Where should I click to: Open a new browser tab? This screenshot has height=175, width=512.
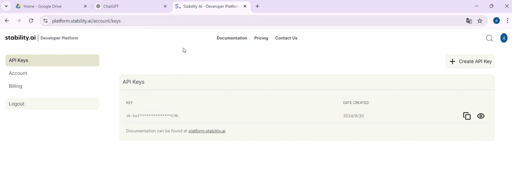[x=257, y=6]
